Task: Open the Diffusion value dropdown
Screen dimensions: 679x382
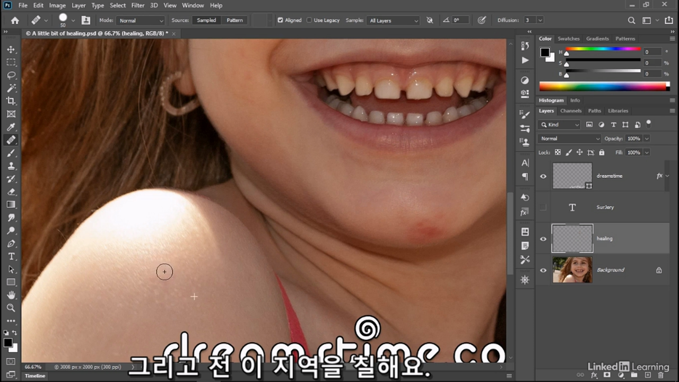Action: tap(540, 20)
